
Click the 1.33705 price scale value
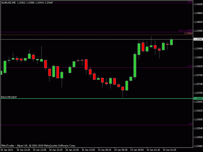198,93
